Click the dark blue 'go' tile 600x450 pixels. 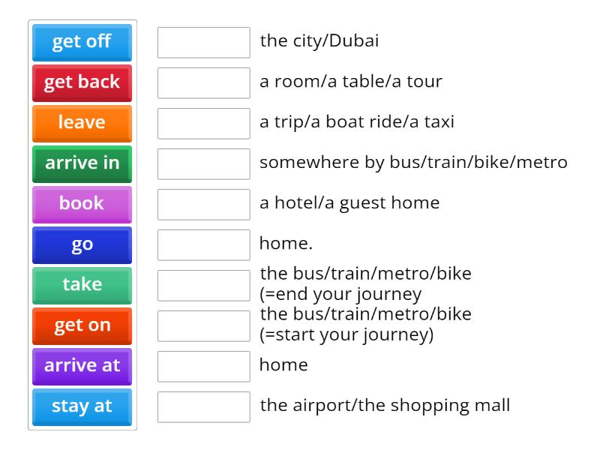(82, 244)
